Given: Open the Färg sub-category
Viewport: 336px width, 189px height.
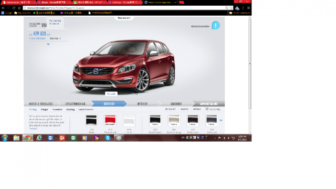Looking at the screenshot, I should pyautogui.click(x=33, y=110).
